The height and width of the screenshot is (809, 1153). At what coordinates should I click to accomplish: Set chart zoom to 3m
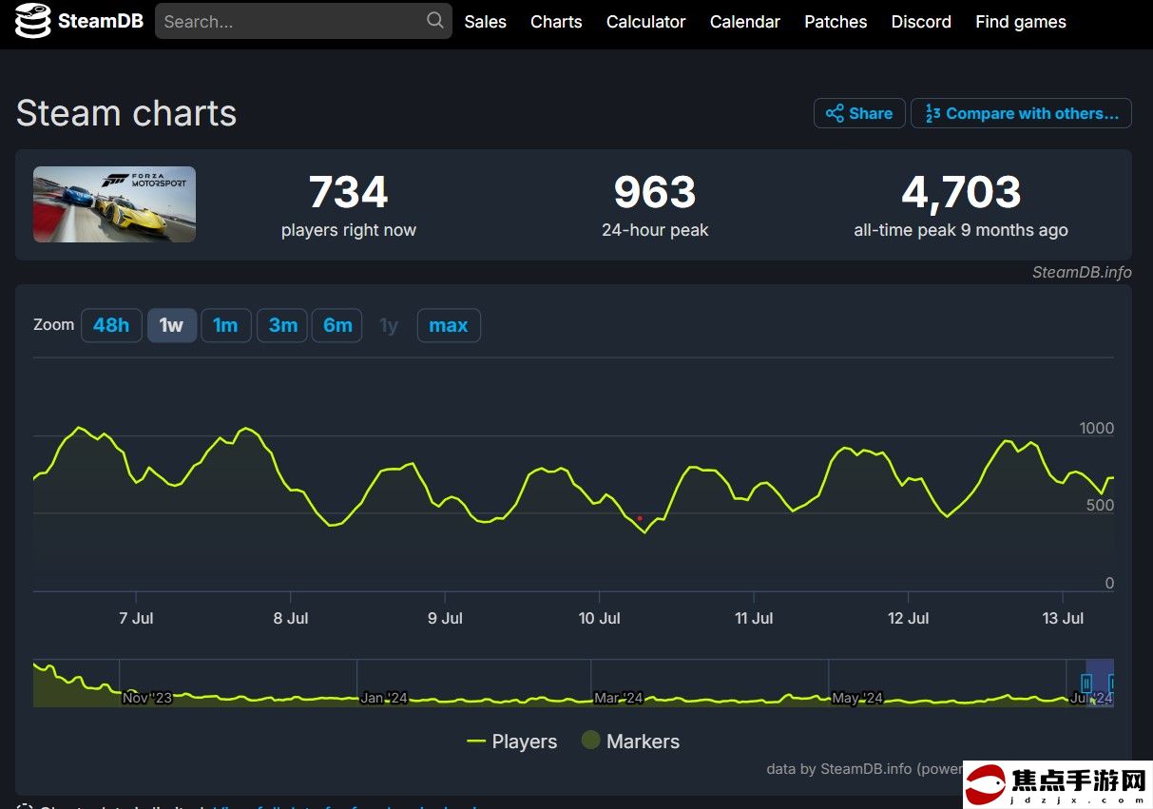click(282, 325)
